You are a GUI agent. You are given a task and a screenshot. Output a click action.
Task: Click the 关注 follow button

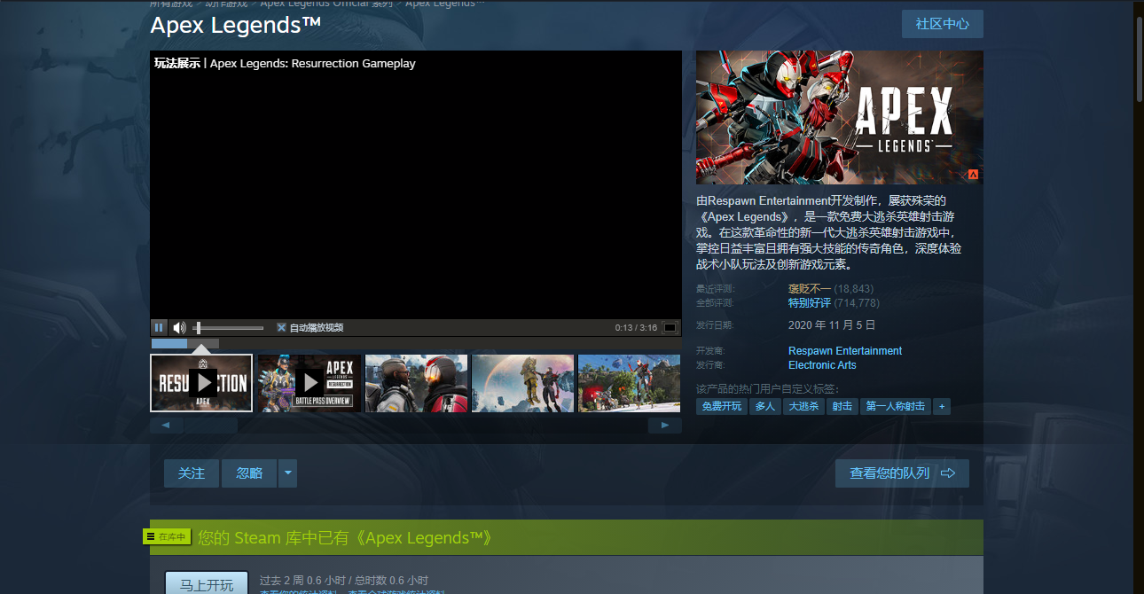pos(192,473)
